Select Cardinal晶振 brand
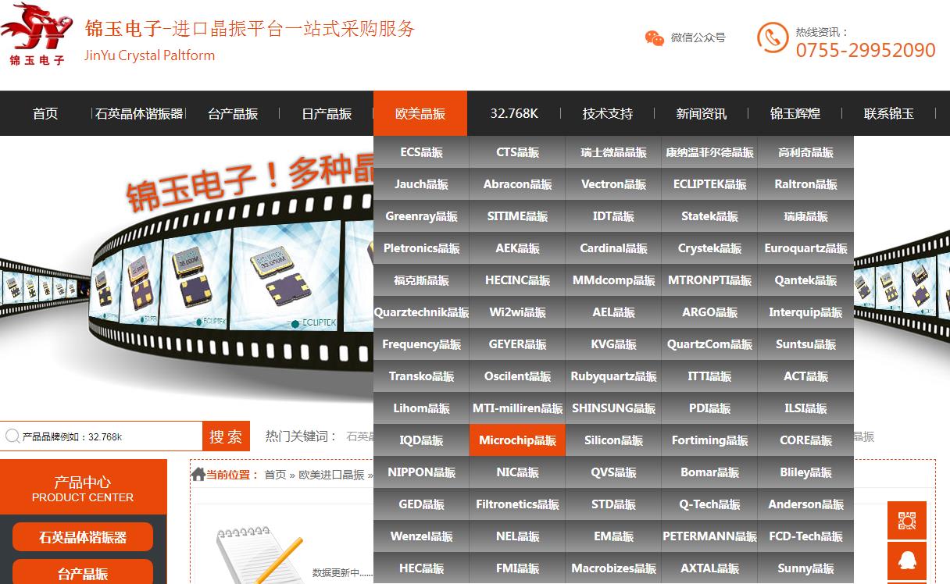This screenshot has width=950, height=584. pos(613,248)
